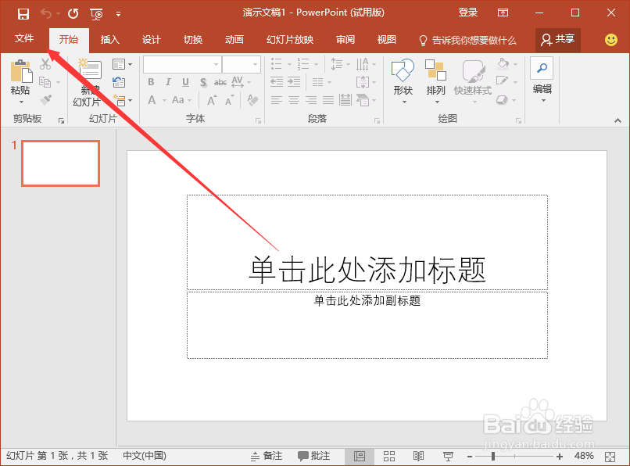Toggle Align Left paragraph
Screen dimensions: 630x466
click(x=277, y=100)
